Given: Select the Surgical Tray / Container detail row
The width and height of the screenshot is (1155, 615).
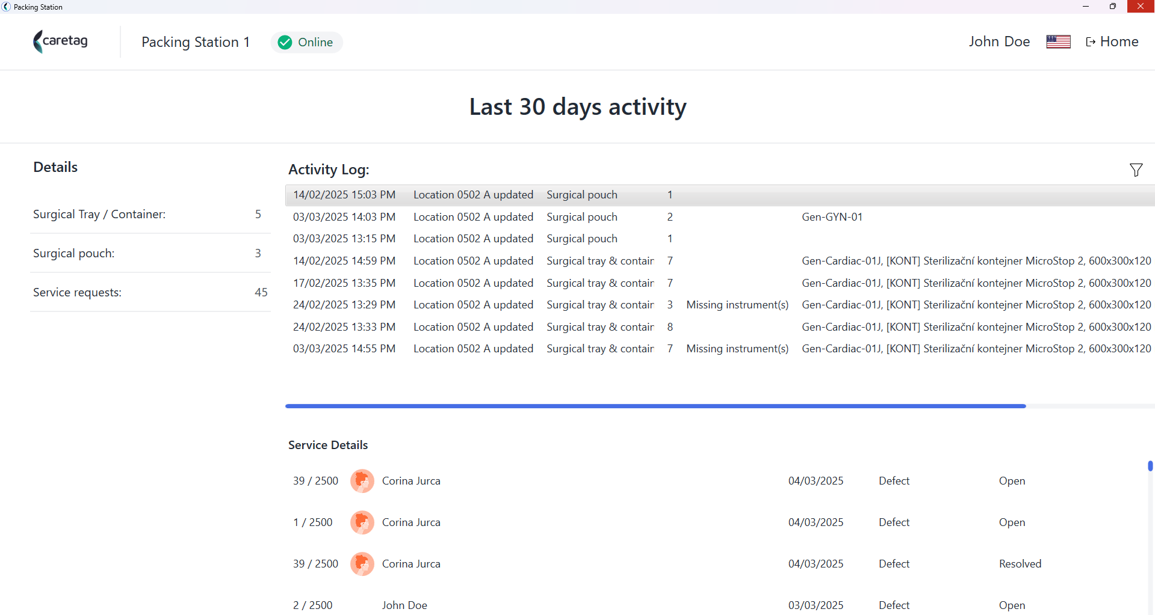Looking at the screenshot, I should click(x=150, y=214).
